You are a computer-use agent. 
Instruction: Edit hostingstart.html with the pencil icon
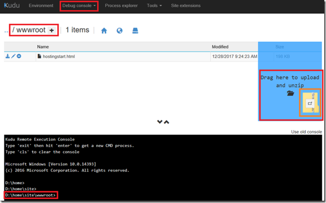coord(13,56)
